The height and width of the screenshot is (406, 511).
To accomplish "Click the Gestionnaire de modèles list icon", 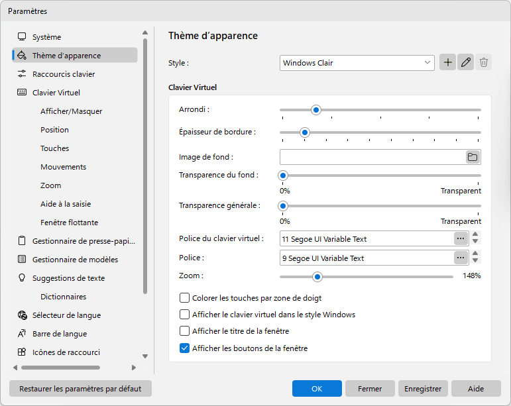I will point(22,260).
